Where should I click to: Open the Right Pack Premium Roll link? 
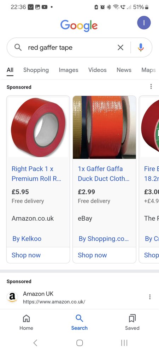point(36,174)
